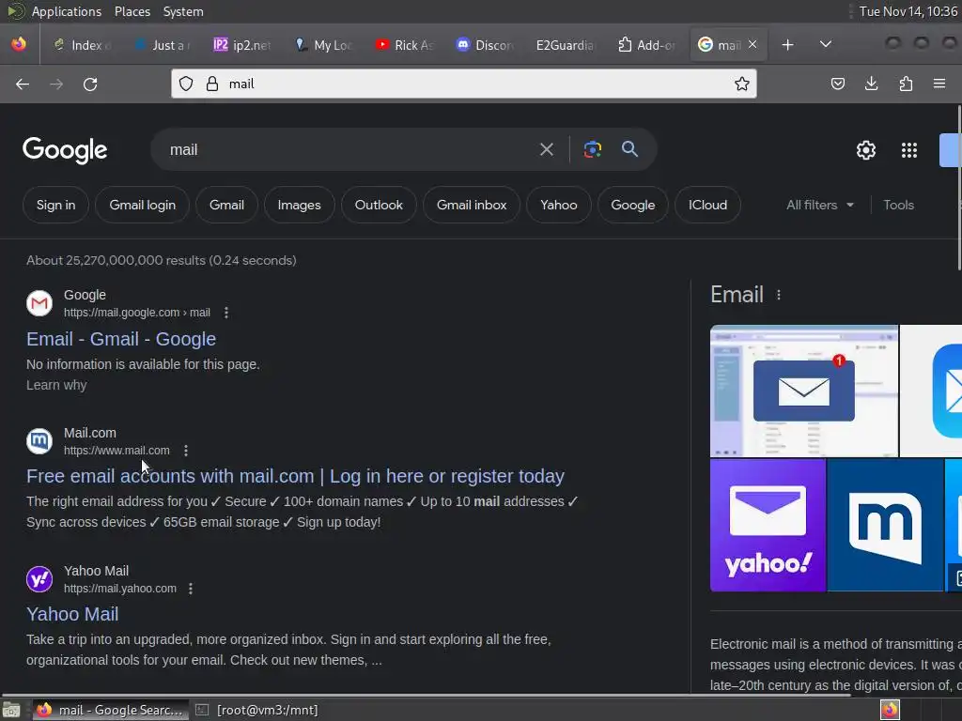This screenshot has width=962, height=721.
Task: Open the Tools search options
Action: [898, 205]
